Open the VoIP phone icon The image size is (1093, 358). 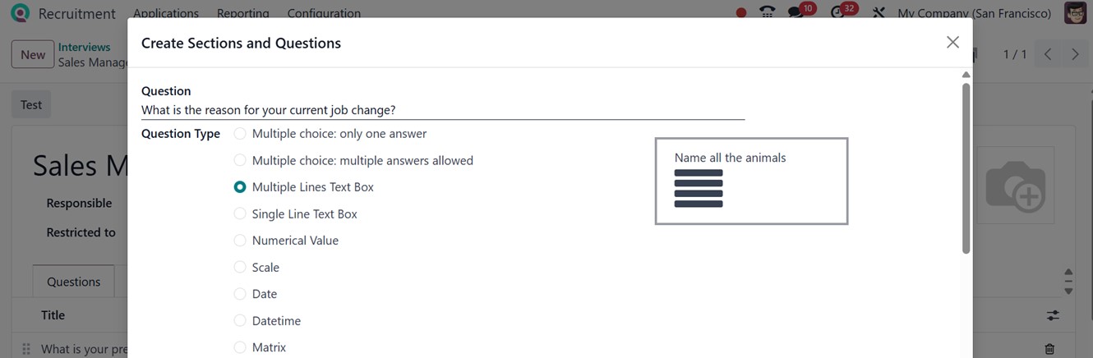coord(767,12)
